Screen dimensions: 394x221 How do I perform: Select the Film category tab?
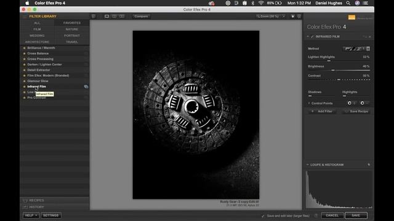37,29
